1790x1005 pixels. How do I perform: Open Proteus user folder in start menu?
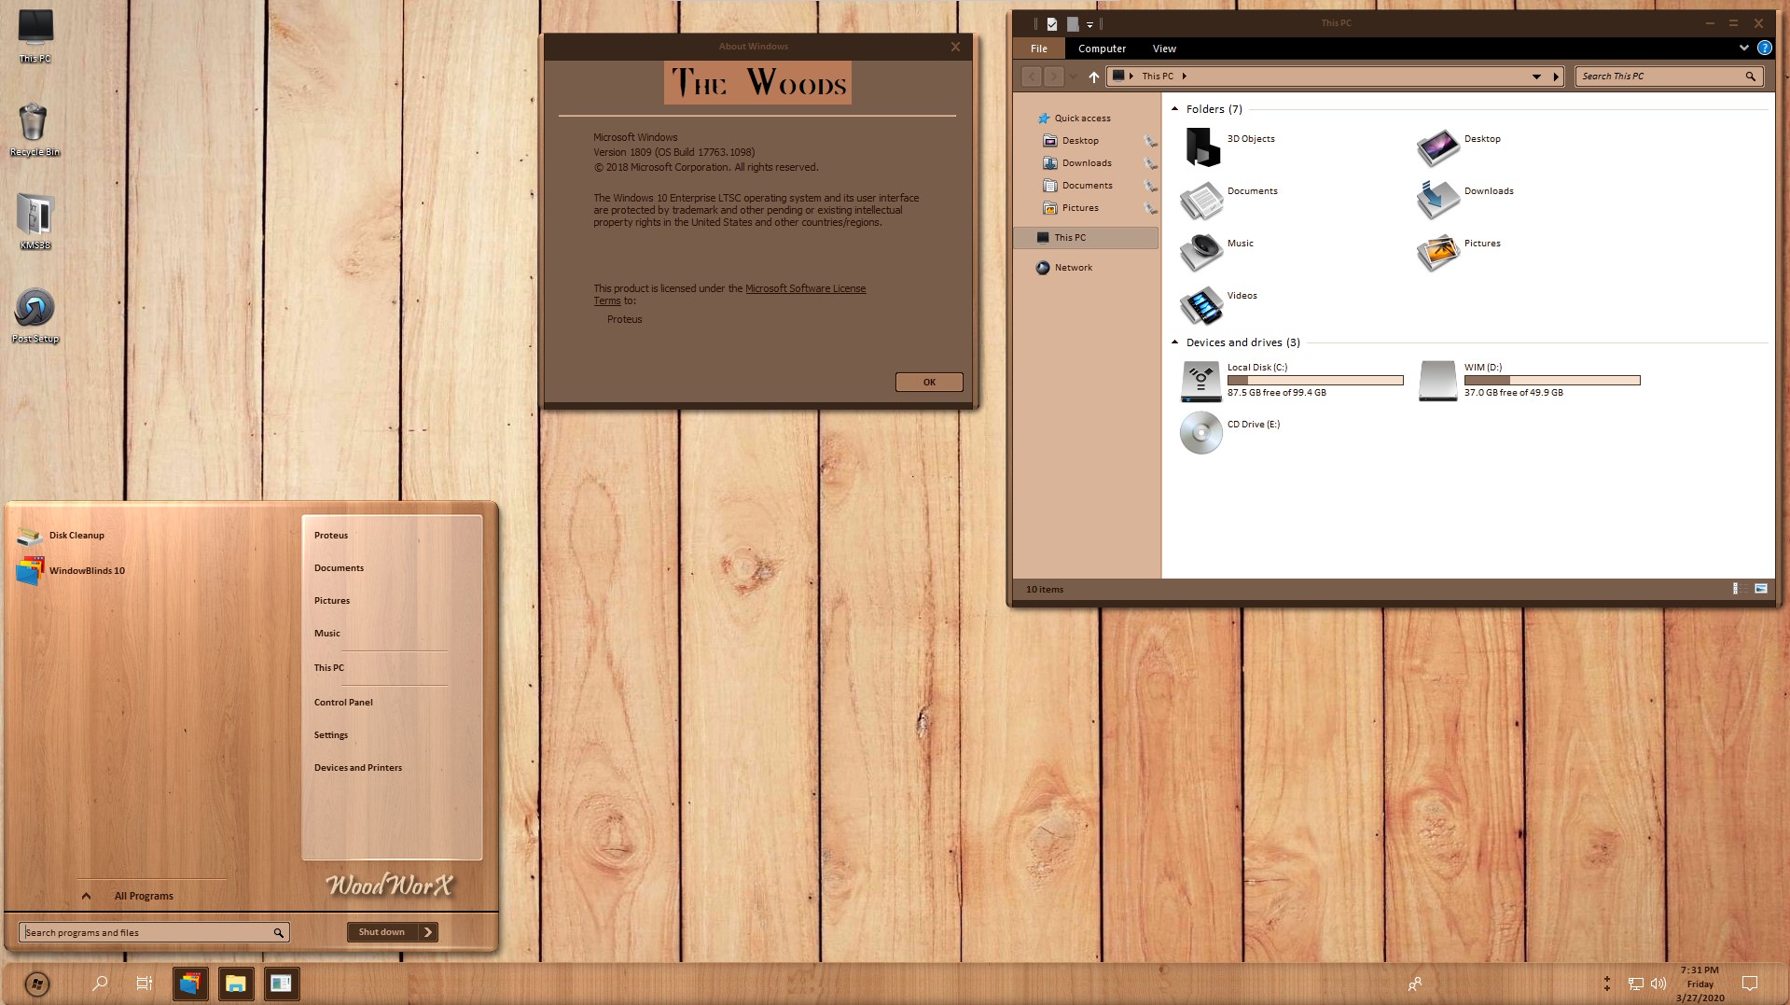coord(331,536)
